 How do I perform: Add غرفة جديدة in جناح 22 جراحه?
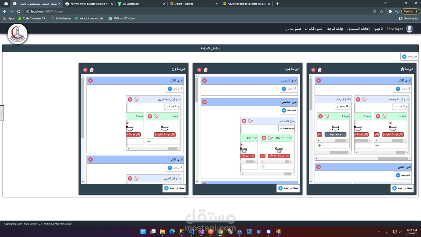(x=286, y=128)
